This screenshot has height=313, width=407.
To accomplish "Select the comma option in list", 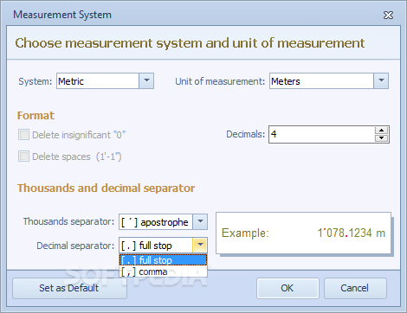I will click(163, 271).
